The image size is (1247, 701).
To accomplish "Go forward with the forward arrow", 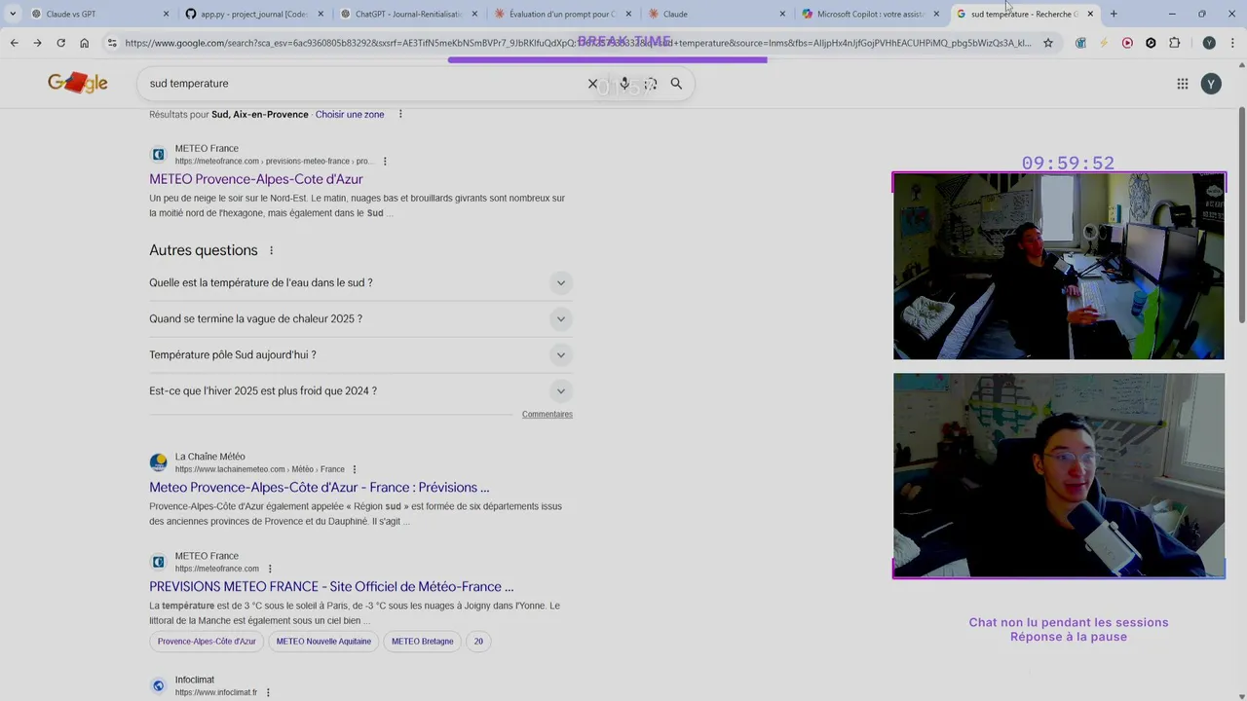I will [x=37, y=43].
